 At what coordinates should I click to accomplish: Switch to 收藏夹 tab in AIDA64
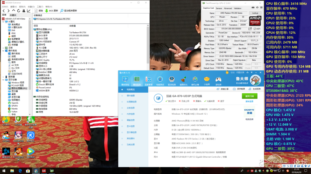13,15
